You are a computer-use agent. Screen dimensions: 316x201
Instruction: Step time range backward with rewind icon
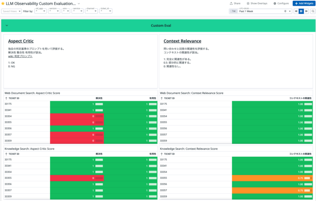point(296,11)
